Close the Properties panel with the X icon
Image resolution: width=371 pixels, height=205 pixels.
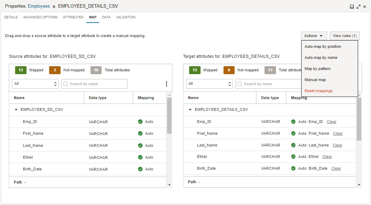(365, 6)
